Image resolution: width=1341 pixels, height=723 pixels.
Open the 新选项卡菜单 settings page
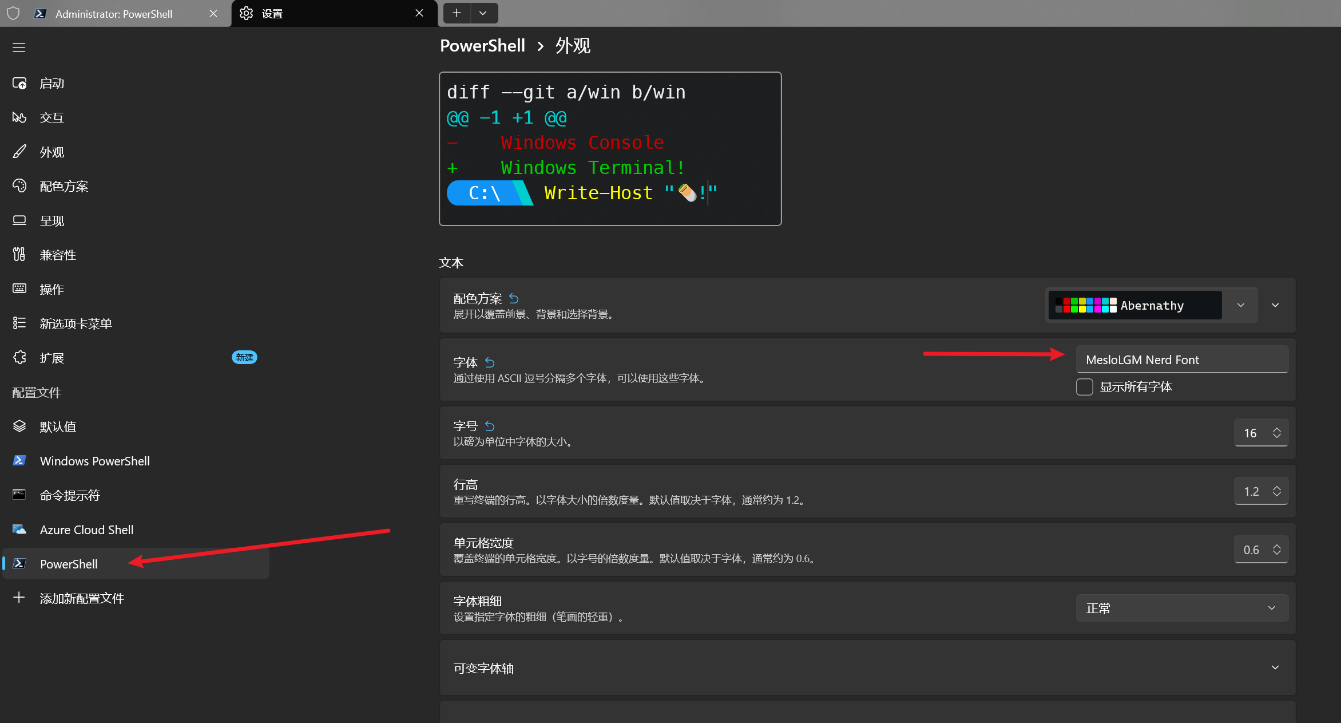tap(136, 324)
